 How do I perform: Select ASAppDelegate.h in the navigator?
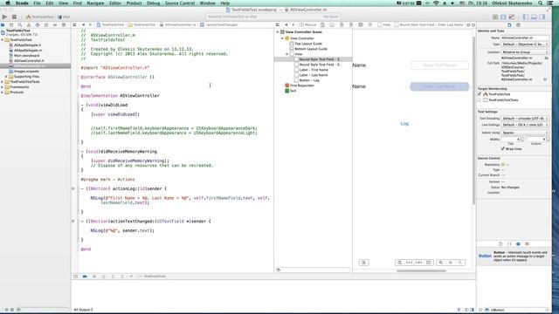[x=27, y=45]
